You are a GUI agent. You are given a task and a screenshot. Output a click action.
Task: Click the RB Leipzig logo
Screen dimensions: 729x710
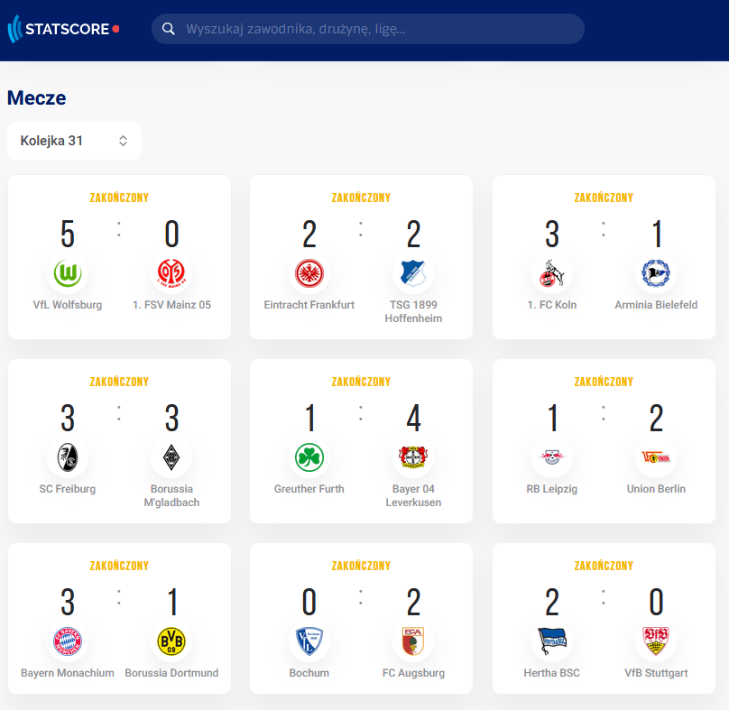[x=552, y=457]
